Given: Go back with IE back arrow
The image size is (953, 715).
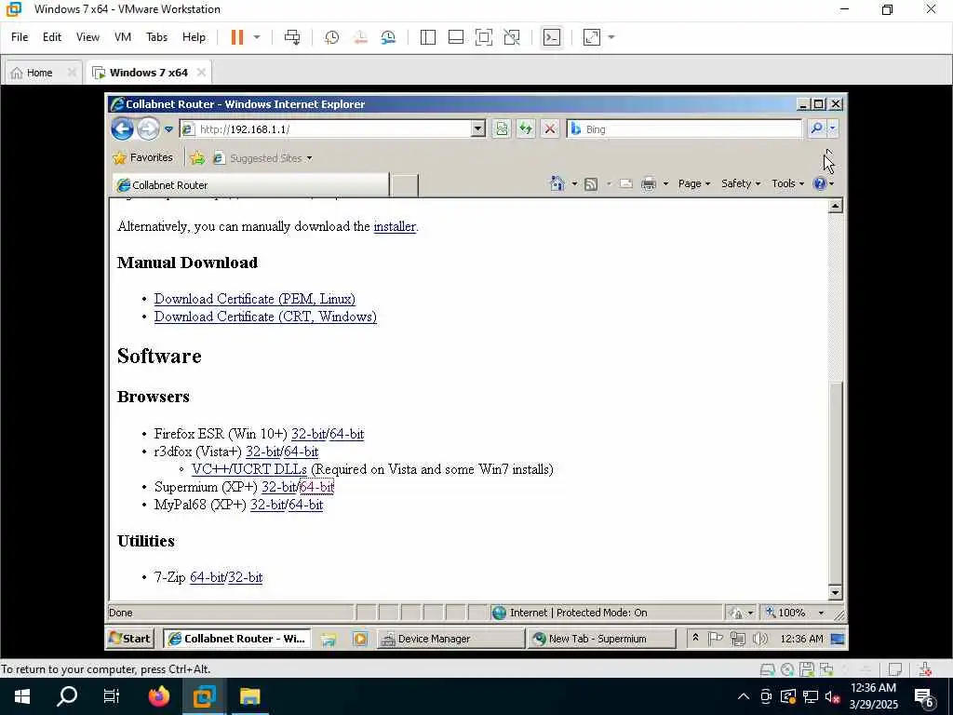Looking at the screenshot, I should pos(122,128).
